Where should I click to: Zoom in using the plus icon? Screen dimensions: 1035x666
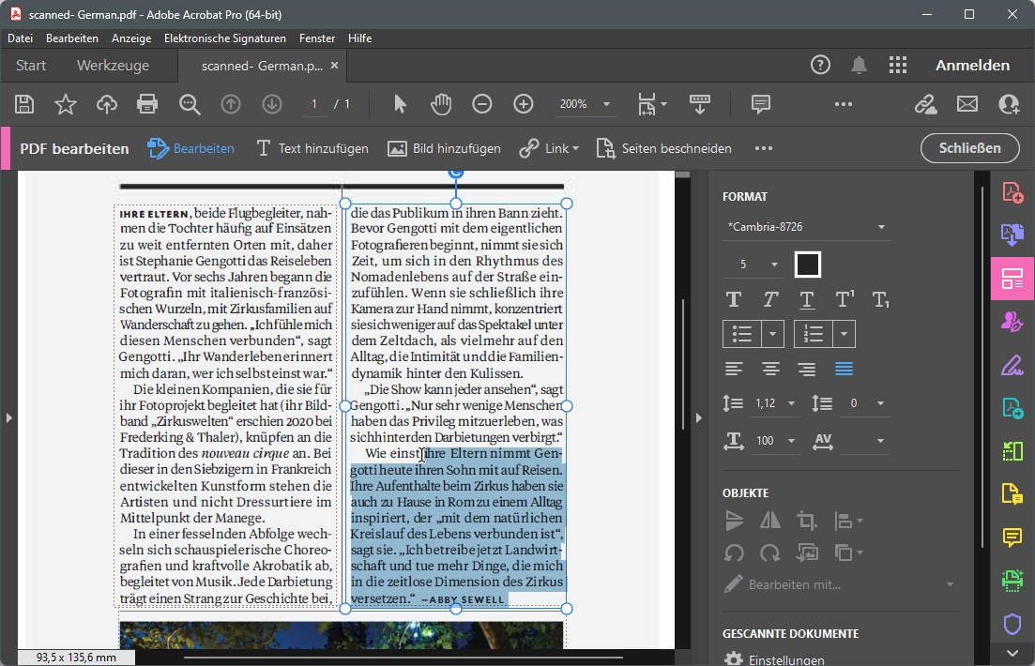pyautogui.click(x=524, y=104)
